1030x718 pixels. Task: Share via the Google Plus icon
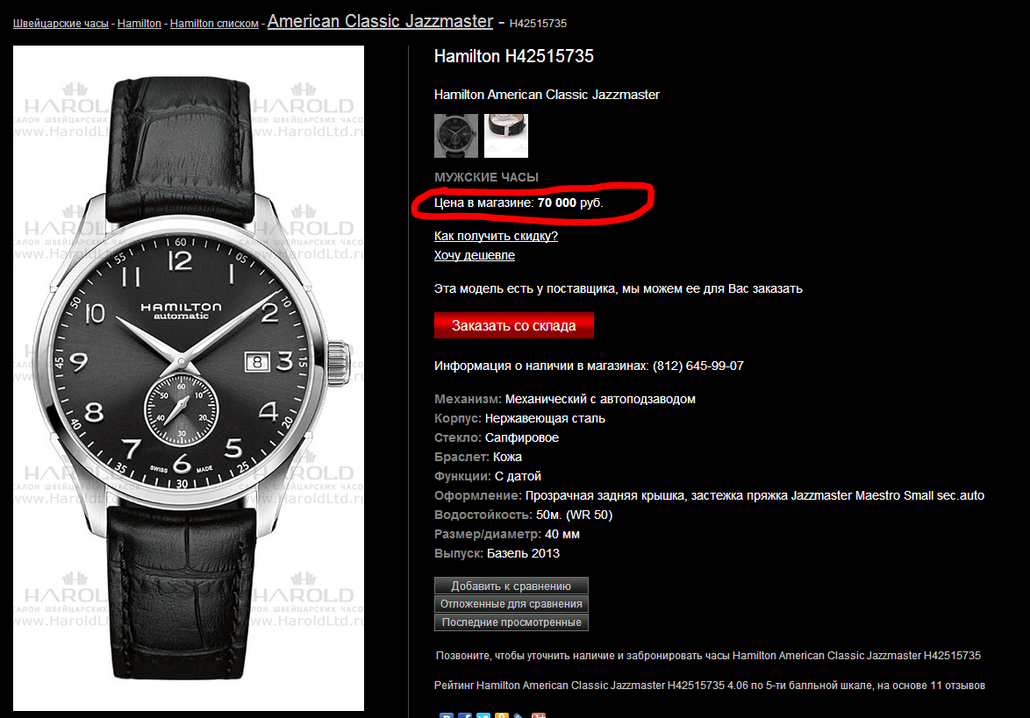pyautogui.click(x=539, y=715)
